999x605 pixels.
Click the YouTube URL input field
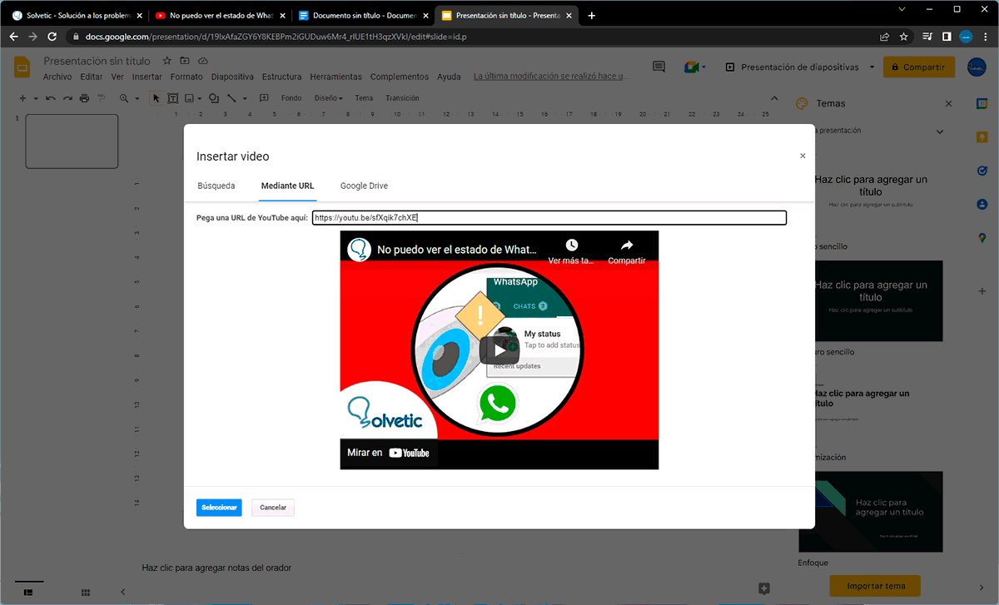click(x=549, y=218)
